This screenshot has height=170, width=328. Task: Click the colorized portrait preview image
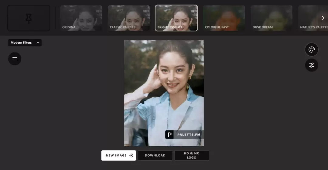tap(164, 93)
